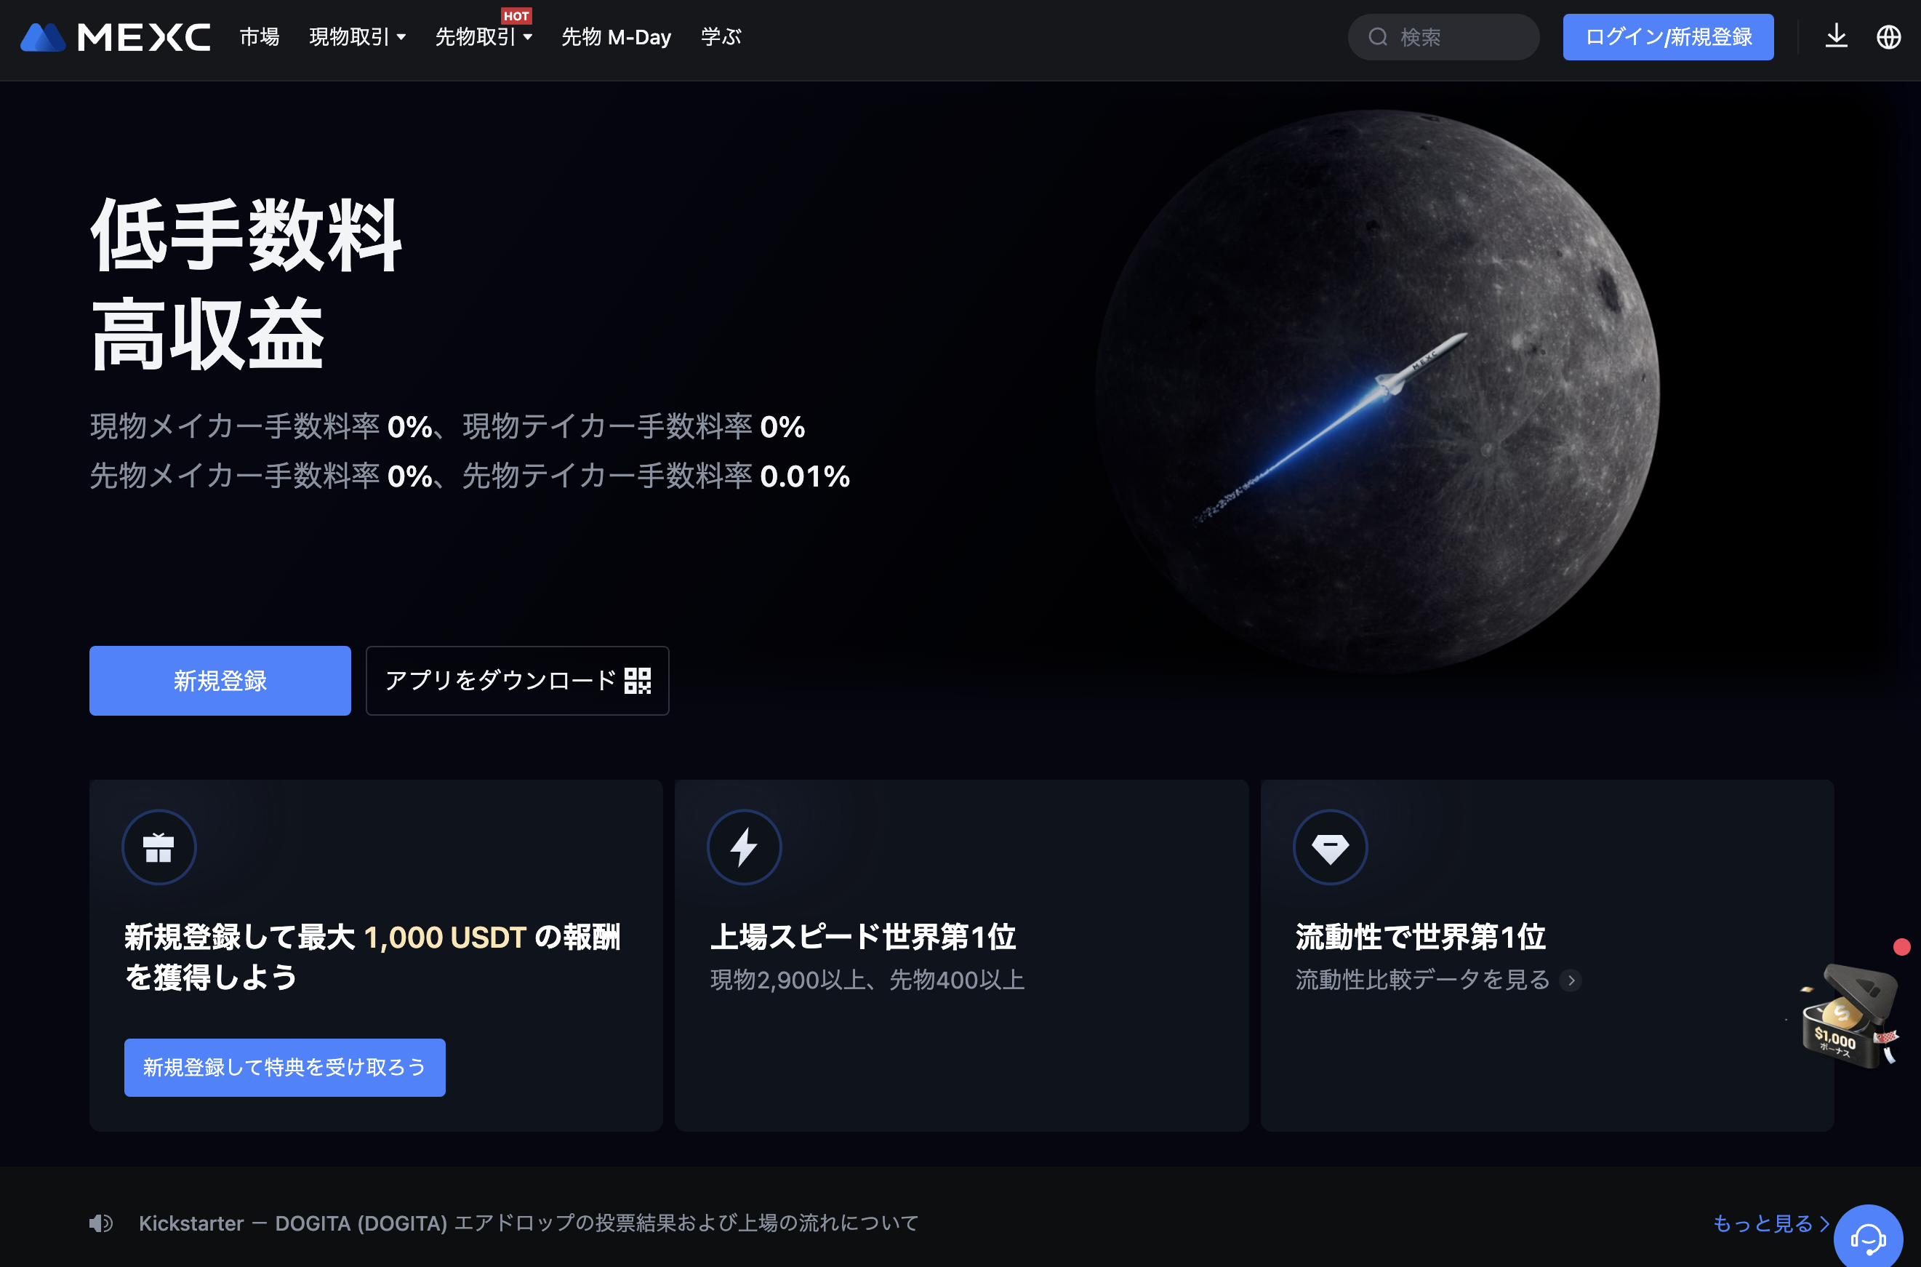Select the 学ぶ menu item
The width and height of the screenshot is (1921, 1267).
[721, 37]
